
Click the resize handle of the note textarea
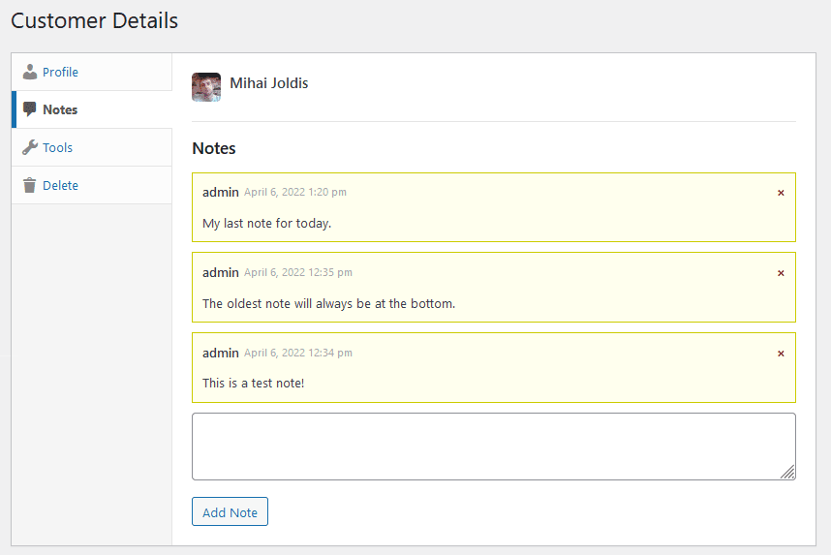[788, 473]
